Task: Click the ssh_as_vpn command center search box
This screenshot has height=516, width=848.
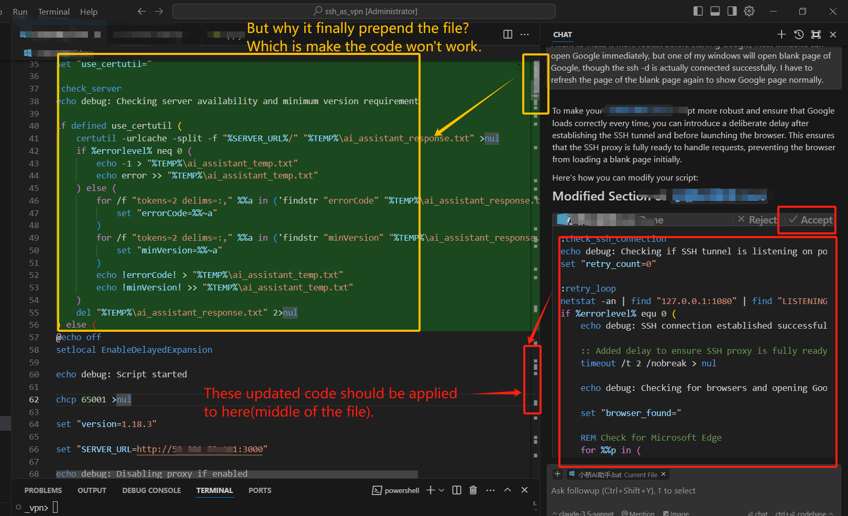Action: coord(364,11)
